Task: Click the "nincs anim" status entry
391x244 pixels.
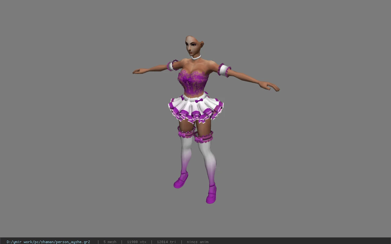Action: coord(198,242)
